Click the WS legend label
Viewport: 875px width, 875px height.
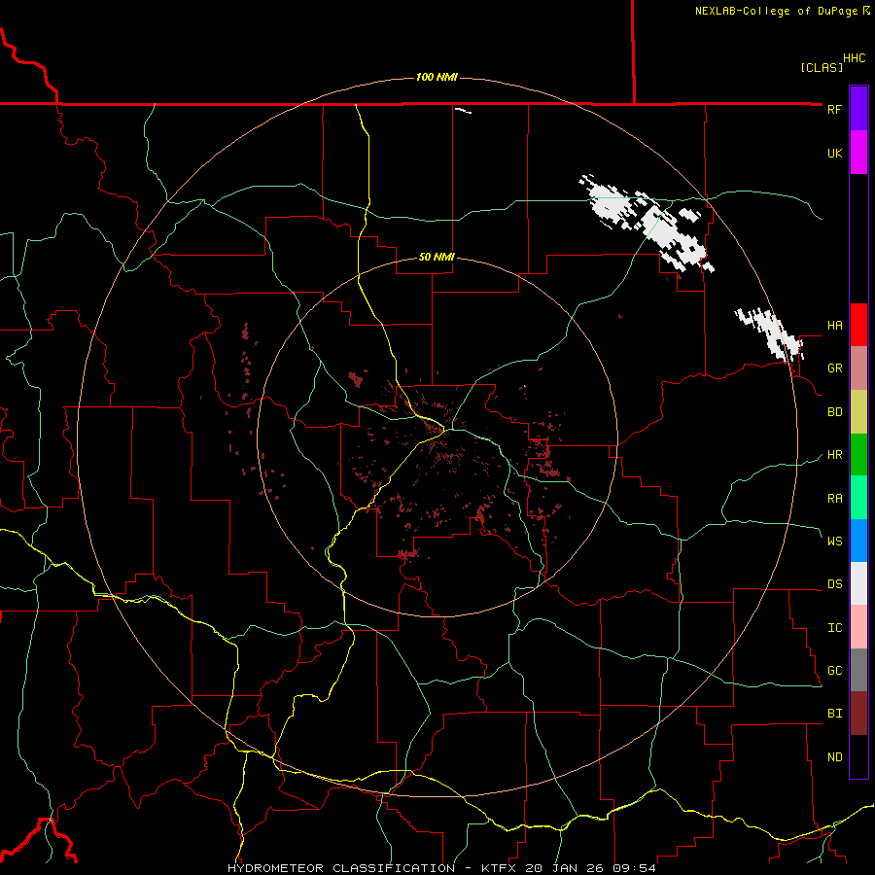(834, 542)
